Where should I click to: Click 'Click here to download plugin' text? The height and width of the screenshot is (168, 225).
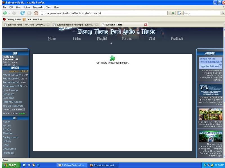pos(112,63)
